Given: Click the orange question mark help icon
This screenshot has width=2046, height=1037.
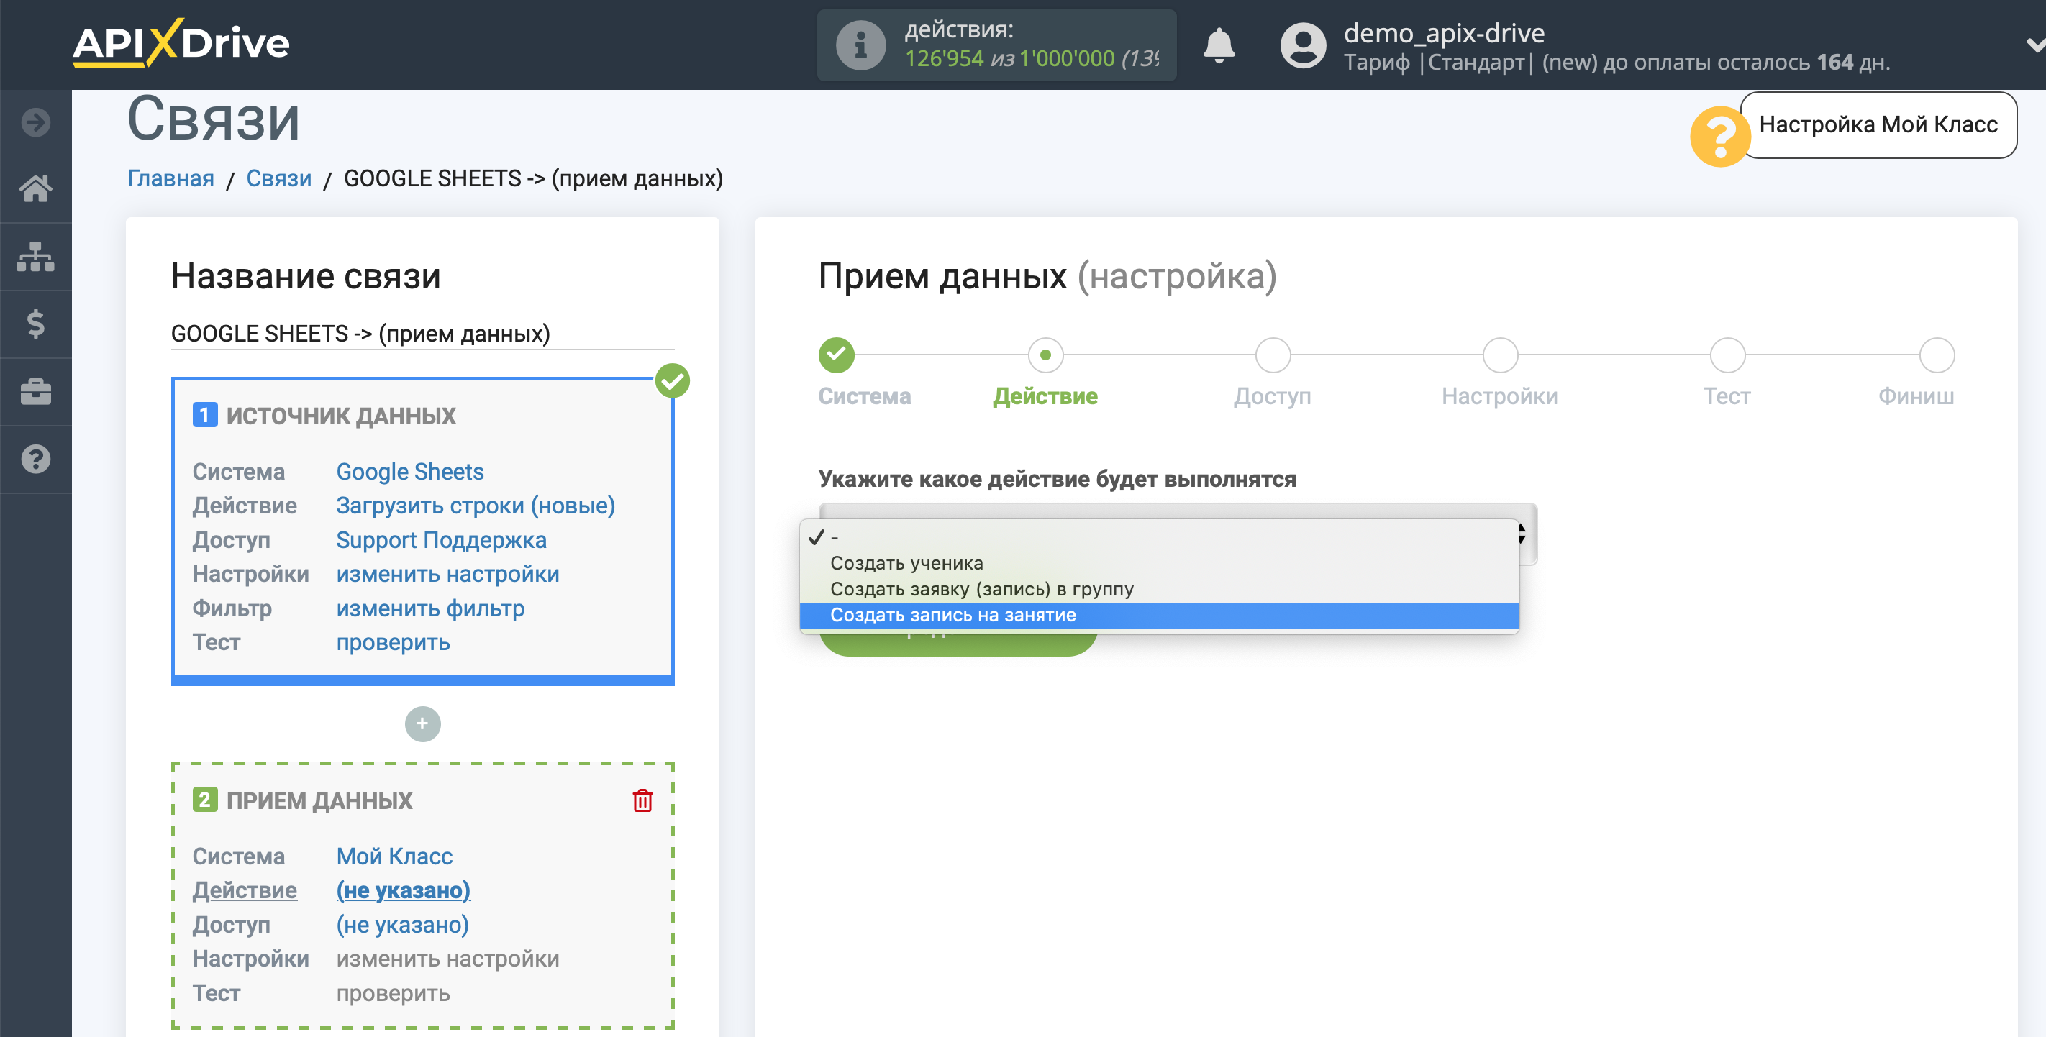Looking at the screenshot, I should [x=1719, y=137].
